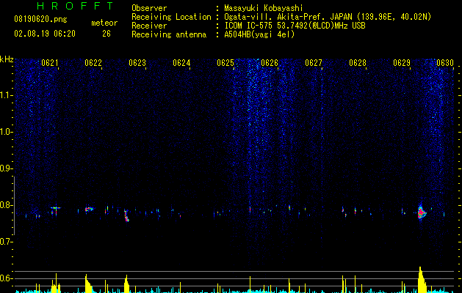Click the 0625 time marker
The height and width of the screenshot is (293, 462).
pos(225,63)
